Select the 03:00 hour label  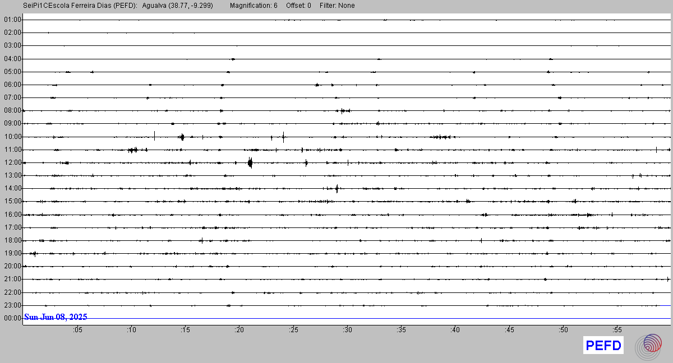coord(12,45)
